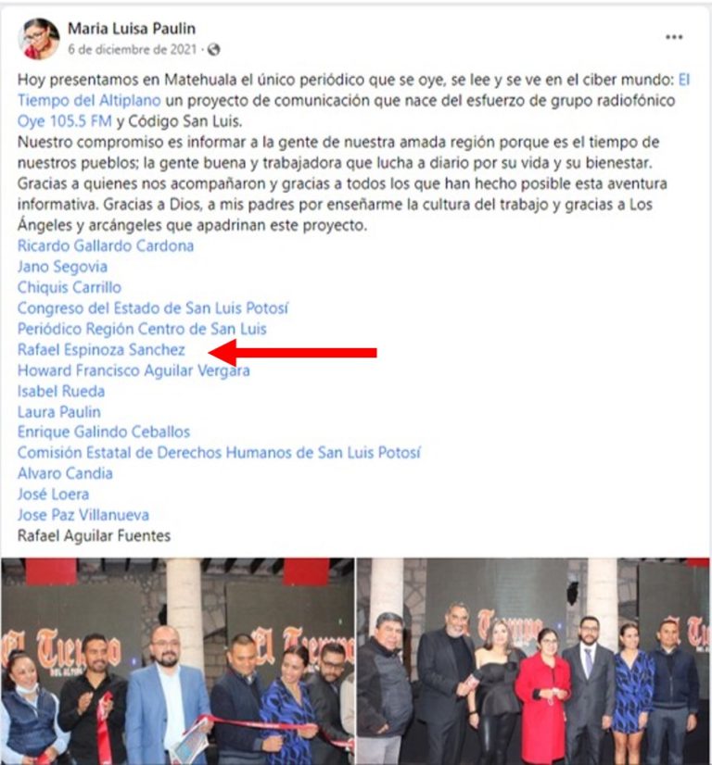712x765 pixels.
Task: Click the post date 6 de diciembre de 2021
Action: (x=132, y=50)
